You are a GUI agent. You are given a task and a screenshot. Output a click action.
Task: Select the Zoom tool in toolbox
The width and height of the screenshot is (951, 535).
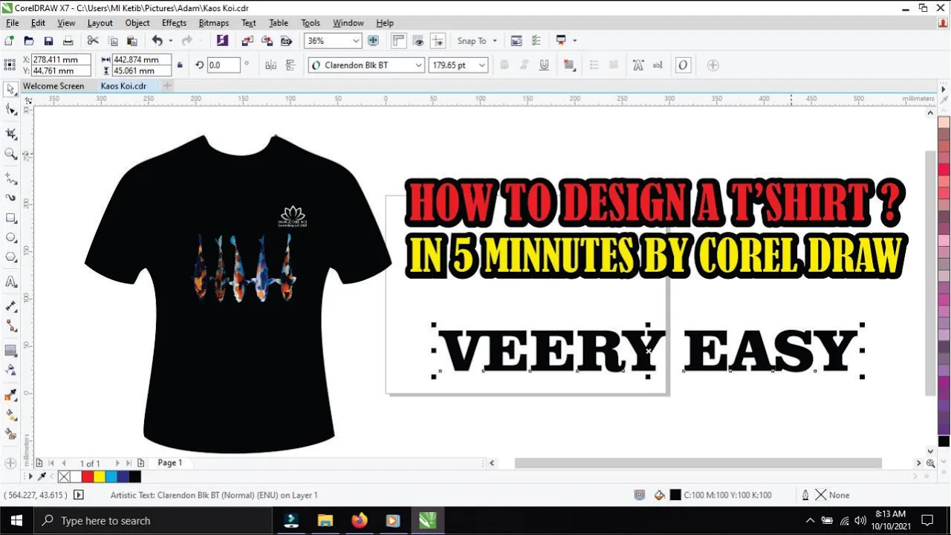point(11,154)
